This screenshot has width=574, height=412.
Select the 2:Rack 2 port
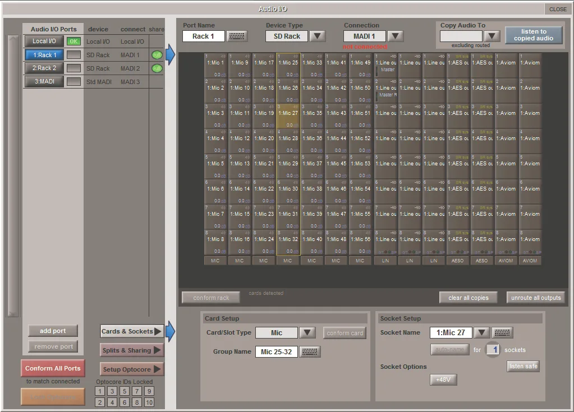click(x=44, y=68)
